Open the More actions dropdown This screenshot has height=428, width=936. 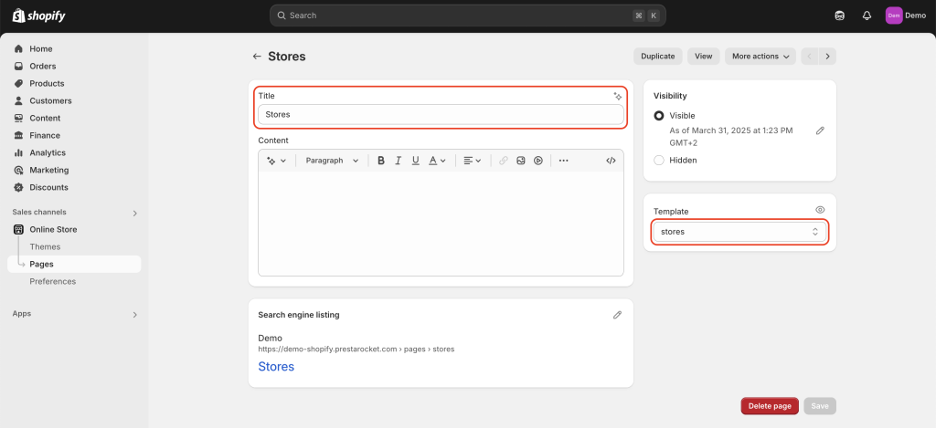[760, 56]
